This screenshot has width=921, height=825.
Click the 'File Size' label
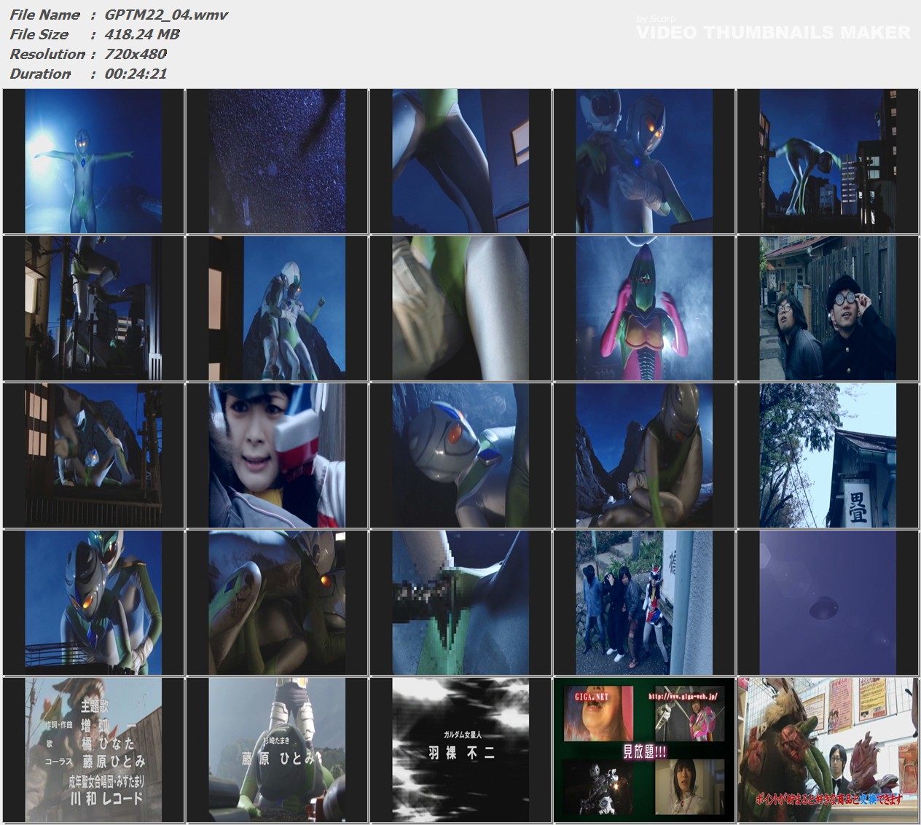coord(39,34)
